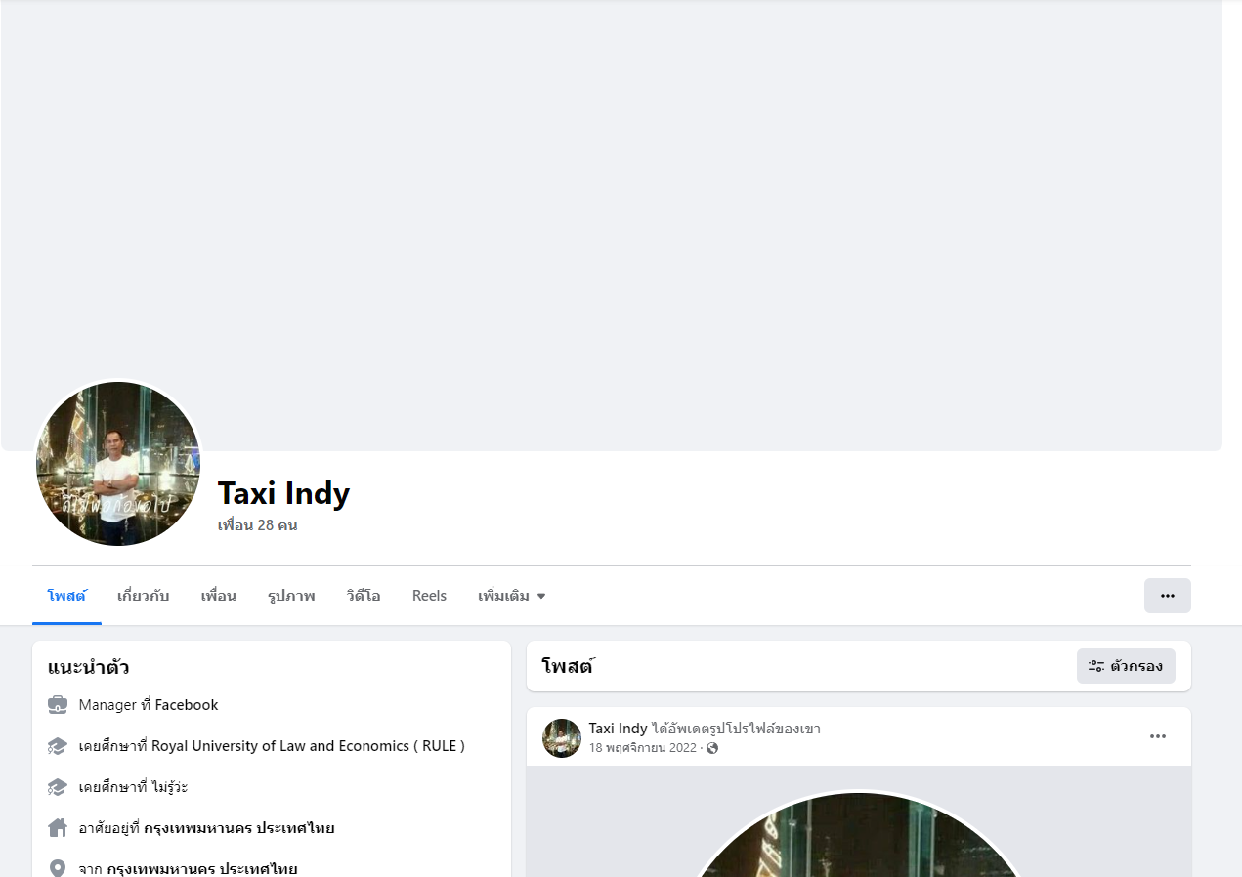Screen dimensions: 1242x877
Task: Click the location pin icon beside จาก กรุงเทพมหานคร
Action: coord(58,869)
